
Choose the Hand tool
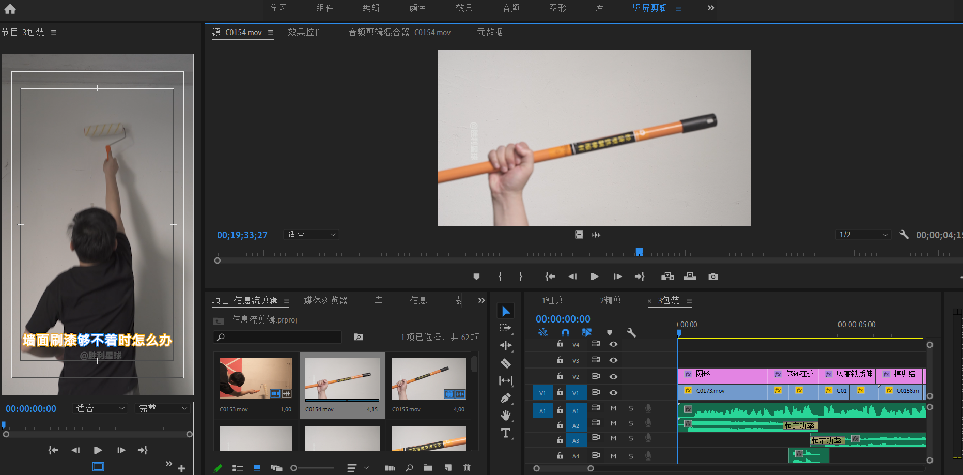point(506,416)
